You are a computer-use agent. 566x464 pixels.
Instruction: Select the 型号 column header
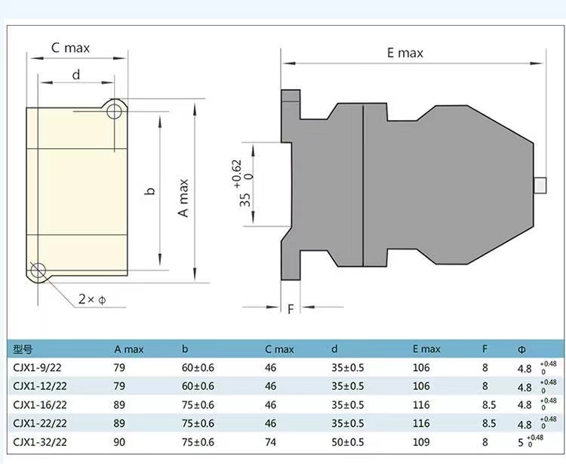pos(23,349)
